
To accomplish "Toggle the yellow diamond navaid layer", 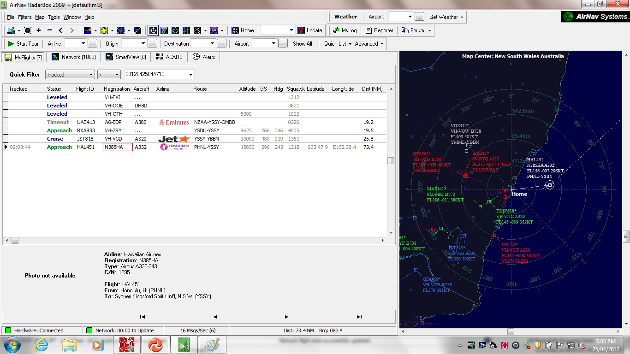I will point(175,30).
